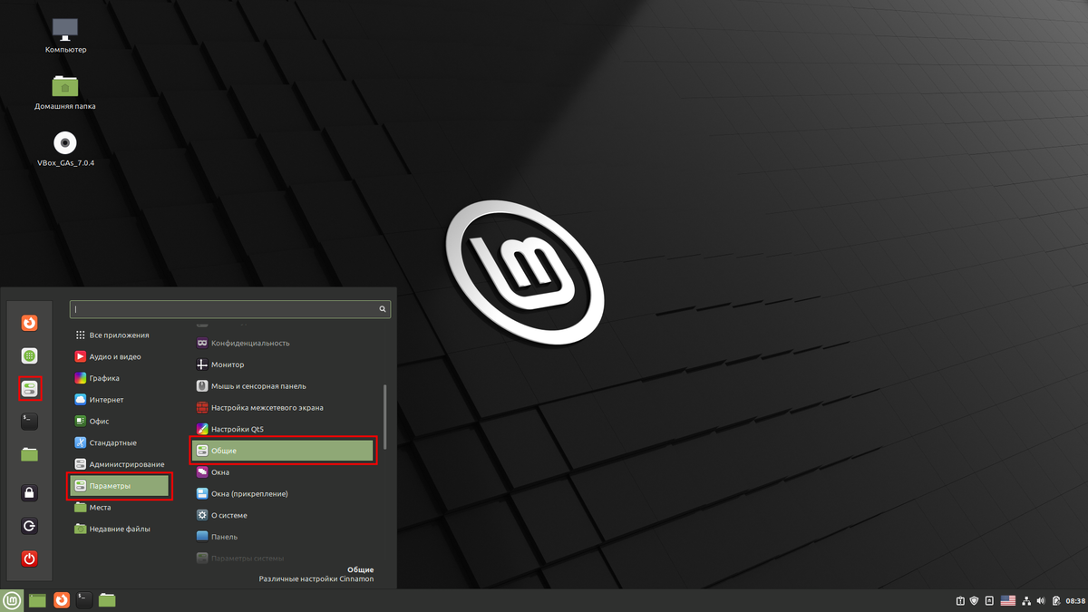Select the Параметры category
The height and width of the screenshot is (612, 1088).
pos(121,486)
